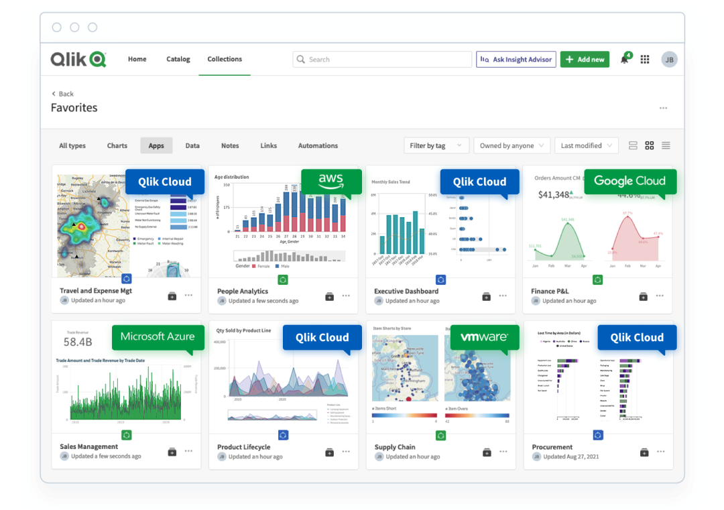Open more options for People Analytics

(x=347, y=296)
